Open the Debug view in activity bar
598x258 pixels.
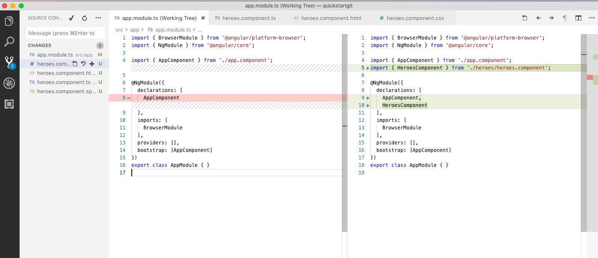pyautogui.click(x=9, y=83)
